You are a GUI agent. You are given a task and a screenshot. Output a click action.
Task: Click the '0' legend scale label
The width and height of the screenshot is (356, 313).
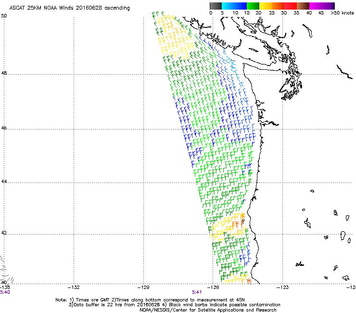click(211, 13)
